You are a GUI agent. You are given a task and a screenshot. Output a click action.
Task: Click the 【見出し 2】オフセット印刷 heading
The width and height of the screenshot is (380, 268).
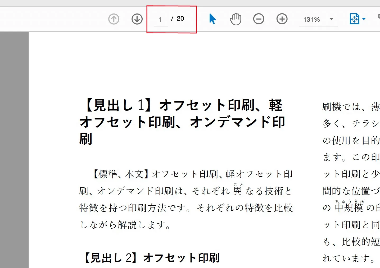point(151,258)
